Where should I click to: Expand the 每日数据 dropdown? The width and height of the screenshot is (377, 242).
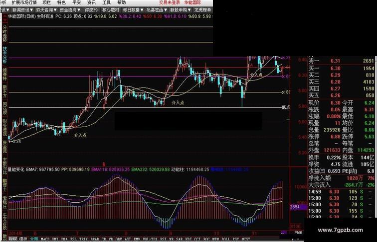pos(133,10)
